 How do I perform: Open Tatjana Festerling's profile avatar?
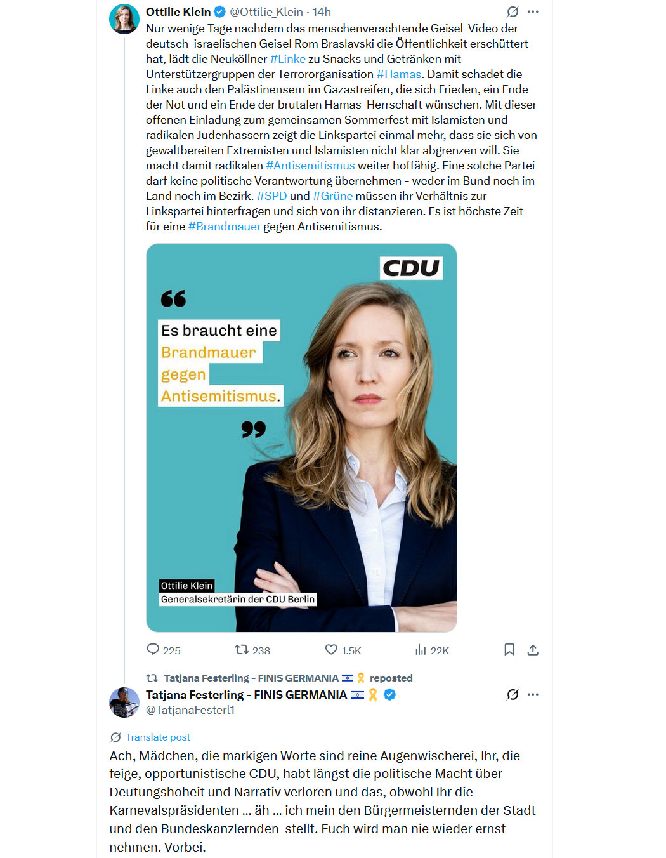124,702
